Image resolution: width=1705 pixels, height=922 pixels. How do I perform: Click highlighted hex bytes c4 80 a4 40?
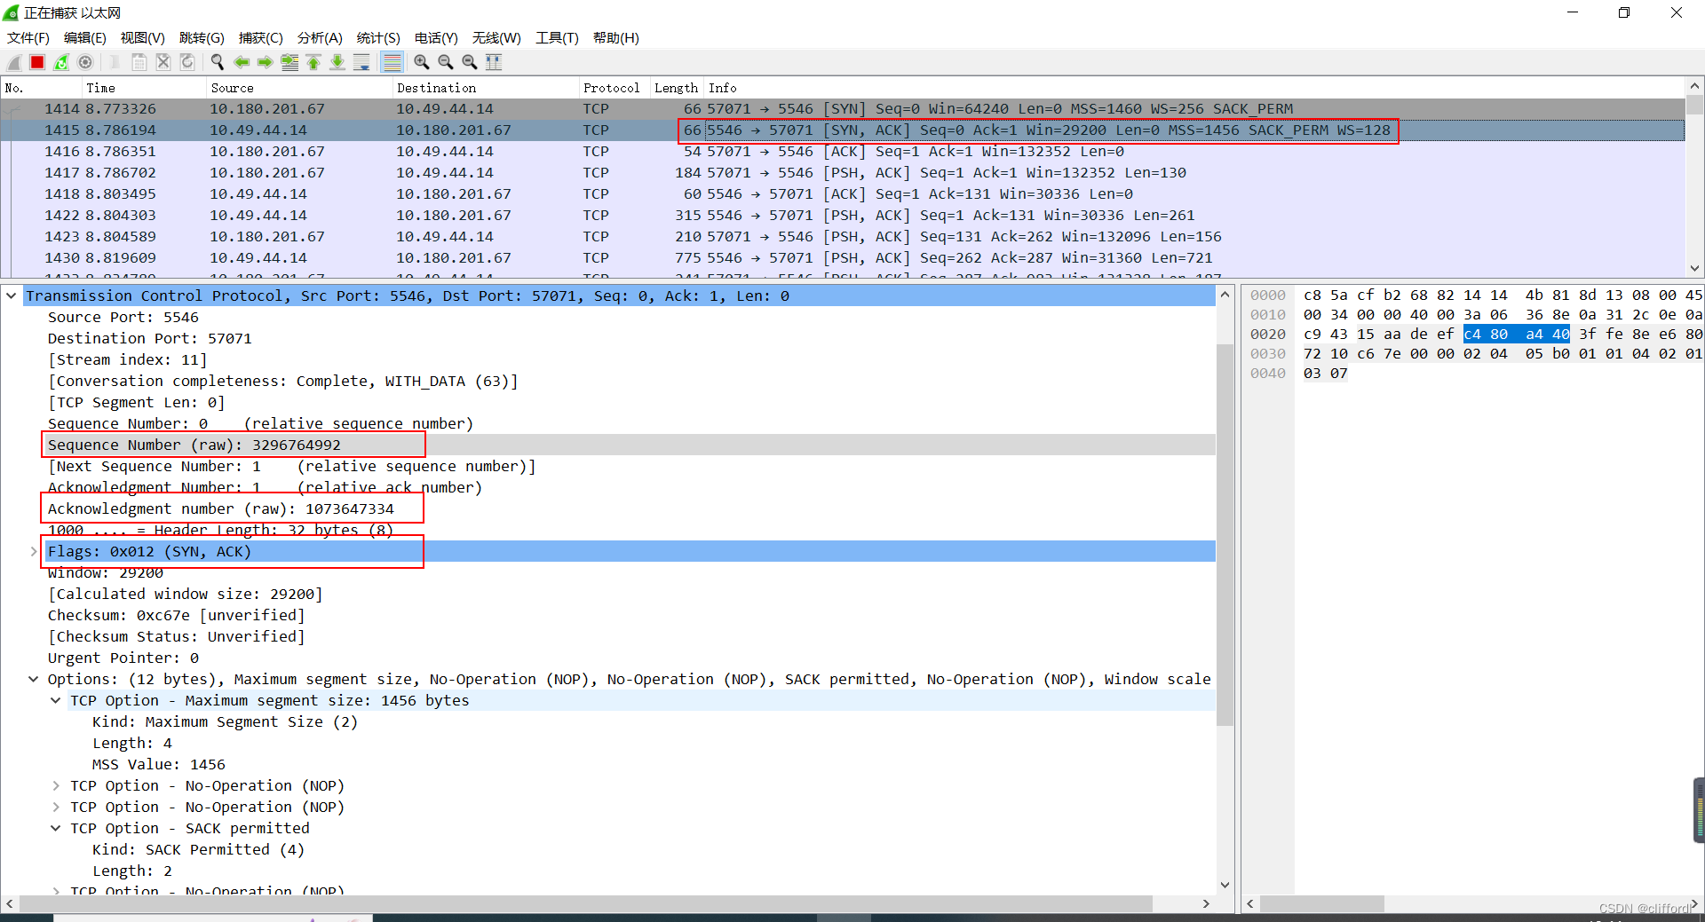[1517, 334]
